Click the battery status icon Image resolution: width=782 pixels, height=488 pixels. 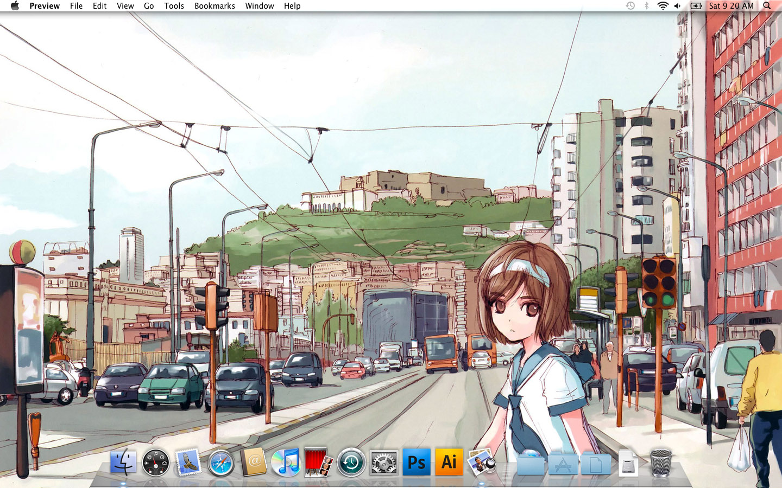tap(696, 6)
